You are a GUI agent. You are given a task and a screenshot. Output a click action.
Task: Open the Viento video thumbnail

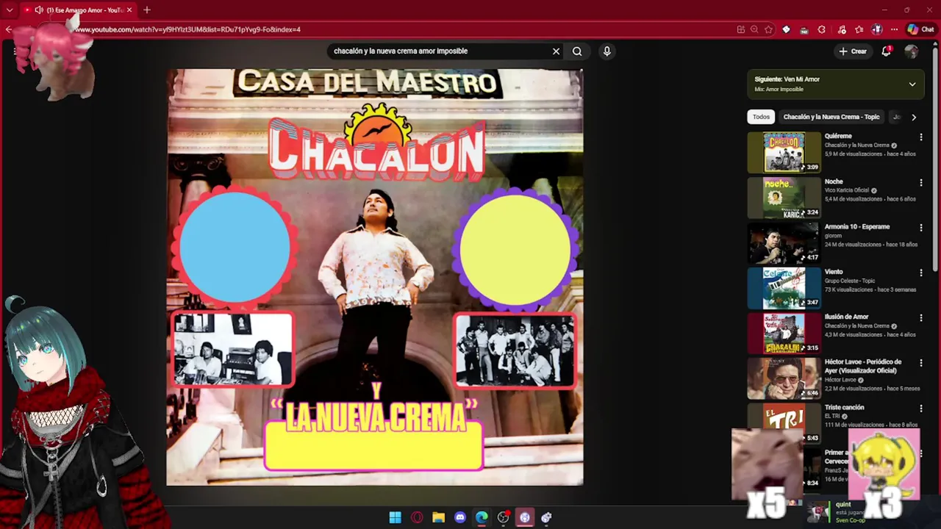click(784, 288)
